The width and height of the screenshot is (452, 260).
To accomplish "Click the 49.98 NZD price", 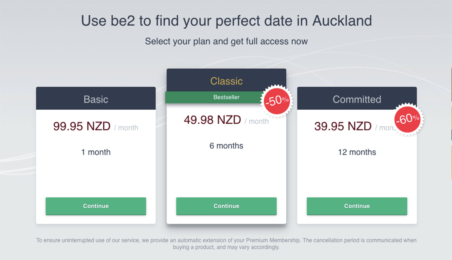I will pyautogui.click(x=212, y=120).
